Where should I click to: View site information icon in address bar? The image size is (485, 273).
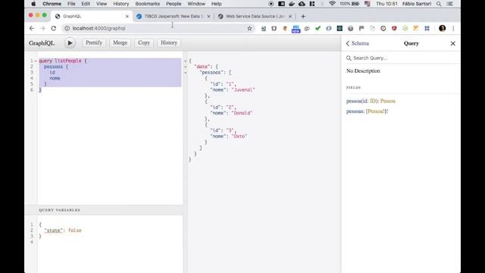click(x=67, y=28)
